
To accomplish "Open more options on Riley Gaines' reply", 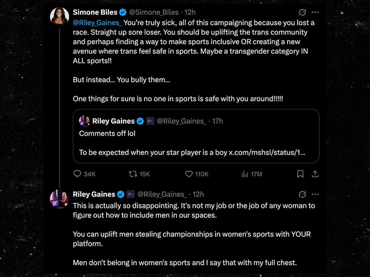I will tap(315, 194).
